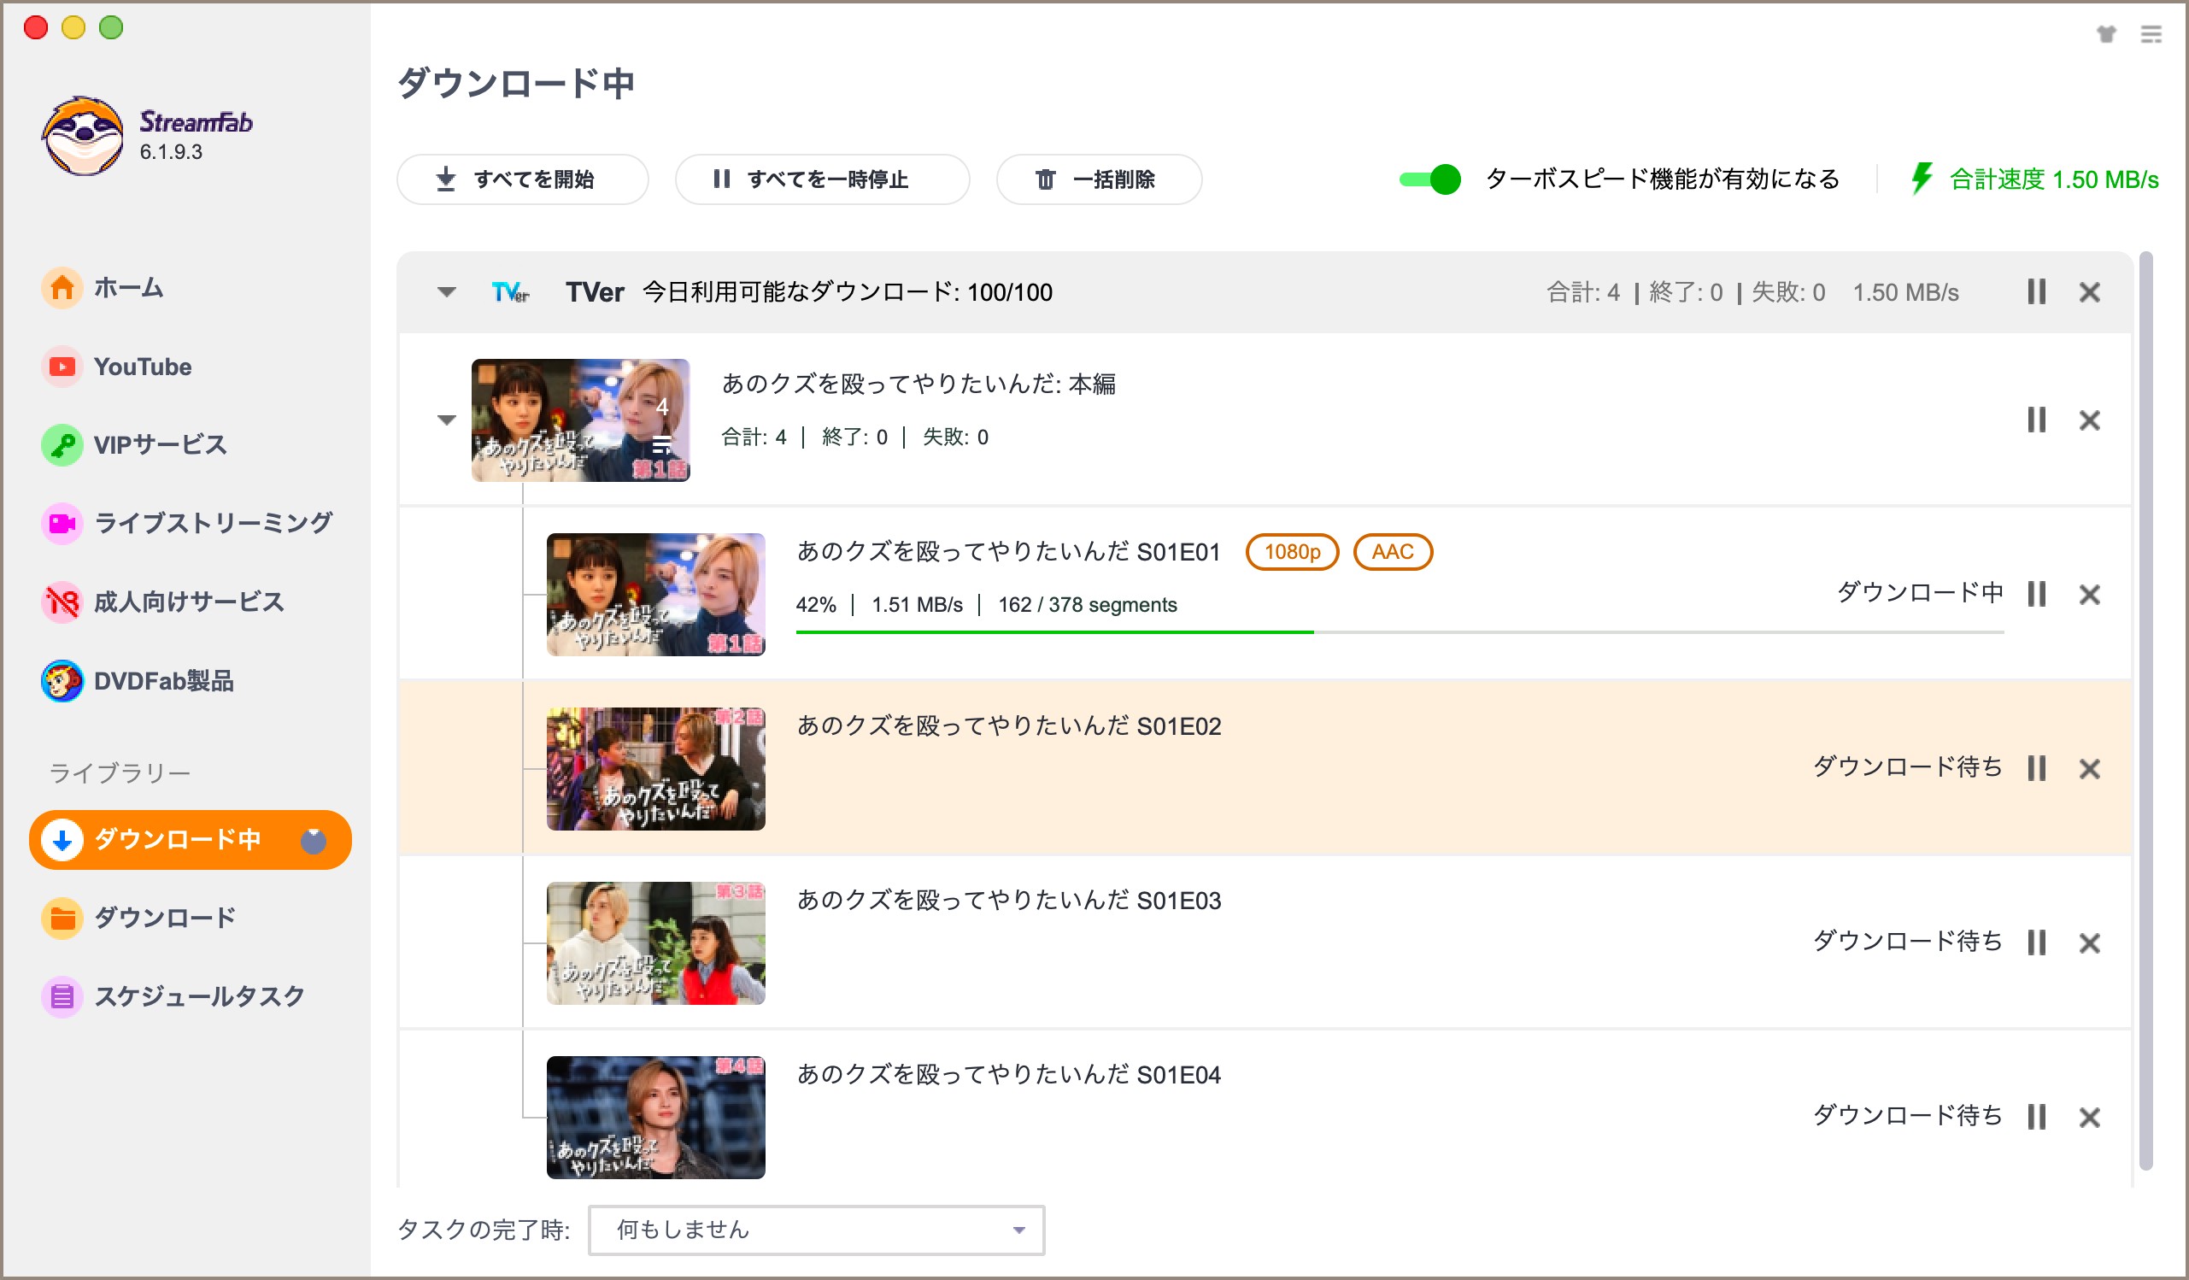Pause all TVer group downloads
The image size is (2189, 1280).
pos(2037,292)
